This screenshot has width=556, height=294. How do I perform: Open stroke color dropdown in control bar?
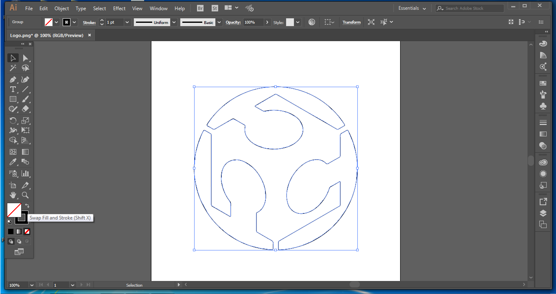pyautogui.click(x=74, y=22)
